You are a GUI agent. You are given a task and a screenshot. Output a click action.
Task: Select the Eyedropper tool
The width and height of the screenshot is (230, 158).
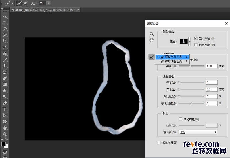(5, 47)
